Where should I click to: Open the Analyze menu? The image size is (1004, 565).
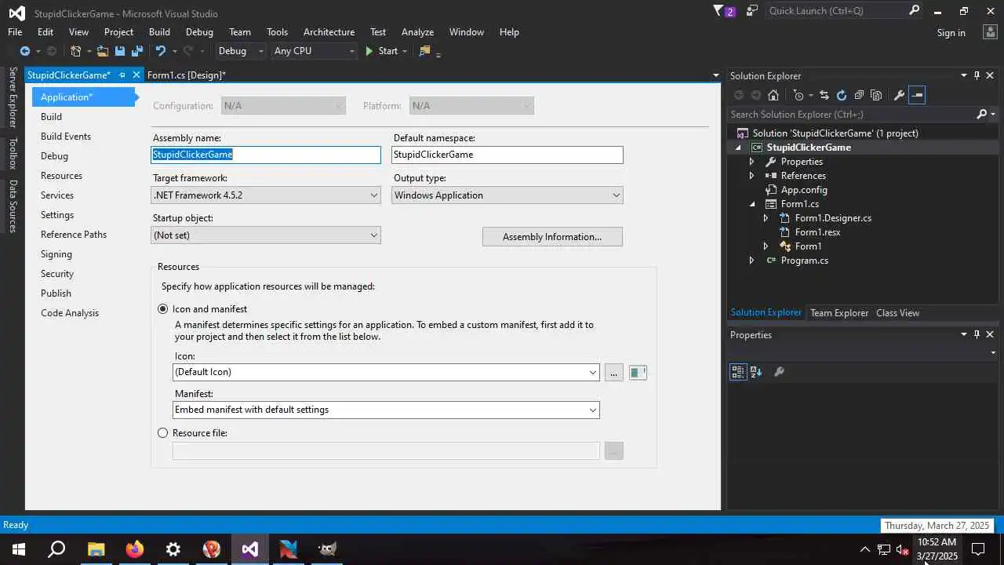[x=417, y=32]
